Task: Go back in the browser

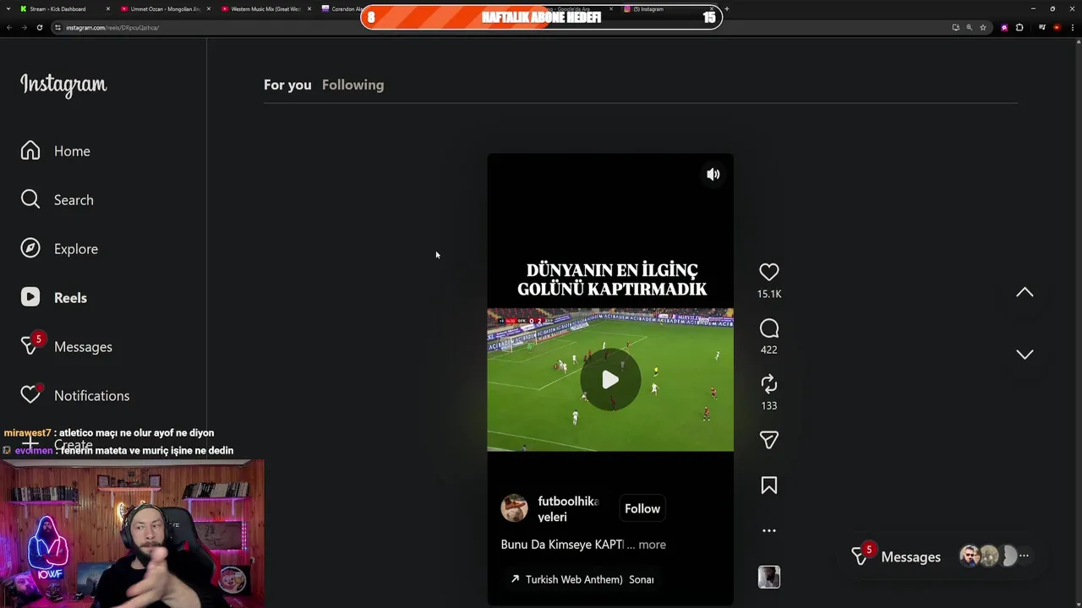Action: point(8,28)
